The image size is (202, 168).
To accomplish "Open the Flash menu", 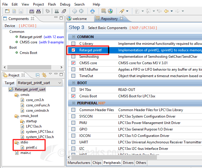I will click(x=52, y=4).
